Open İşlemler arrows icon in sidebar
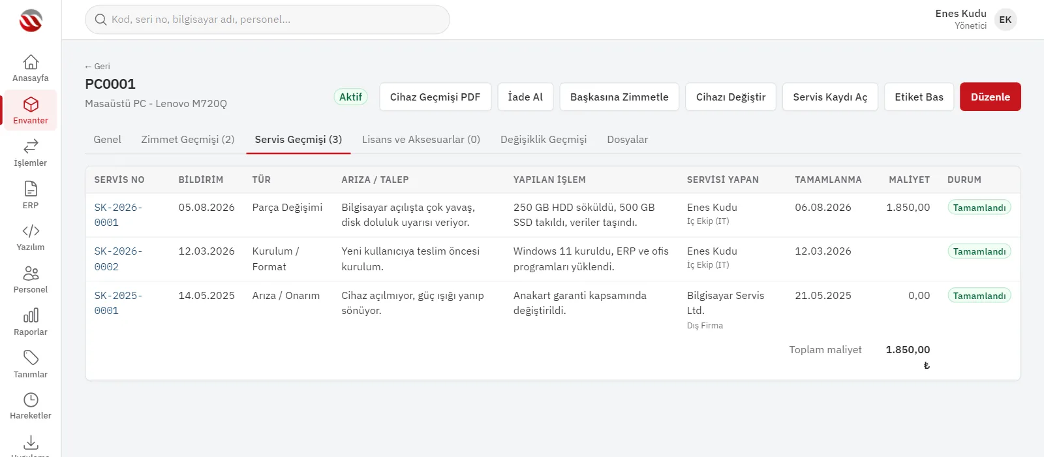This screenshot has width=1044, height=457. 31,146
